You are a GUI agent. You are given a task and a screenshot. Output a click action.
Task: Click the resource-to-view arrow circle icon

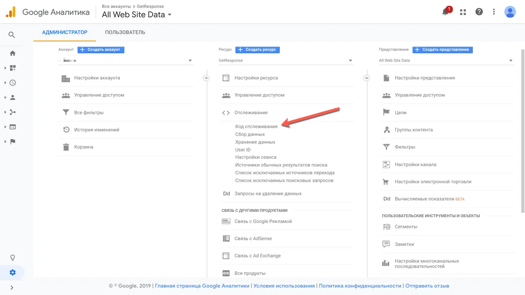click(366, 78)
